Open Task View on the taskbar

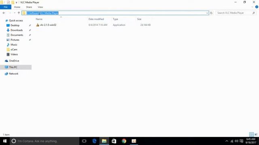tap(84, 141)
